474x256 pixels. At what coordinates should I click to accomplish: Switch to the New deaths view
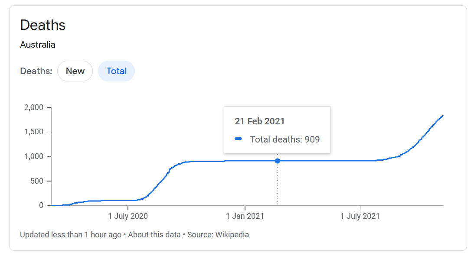click(75, 71)
